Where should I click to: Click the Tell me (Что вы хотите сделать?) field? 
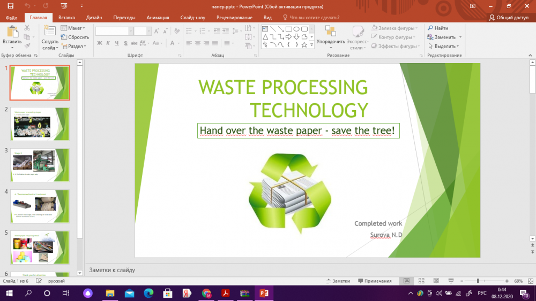[x=311, y=18]
